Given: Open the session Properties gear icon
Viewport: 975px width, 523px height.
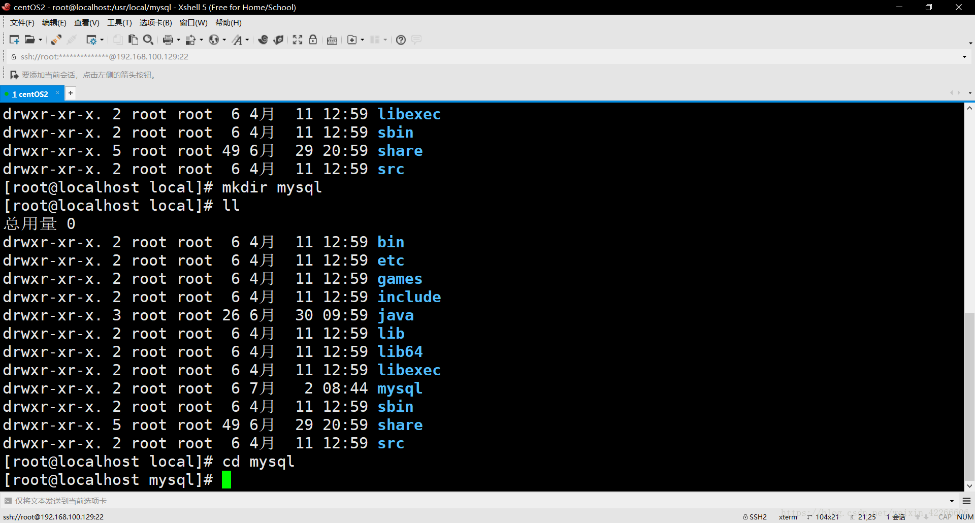Looking at the screenshot, I should coord(91,40).
